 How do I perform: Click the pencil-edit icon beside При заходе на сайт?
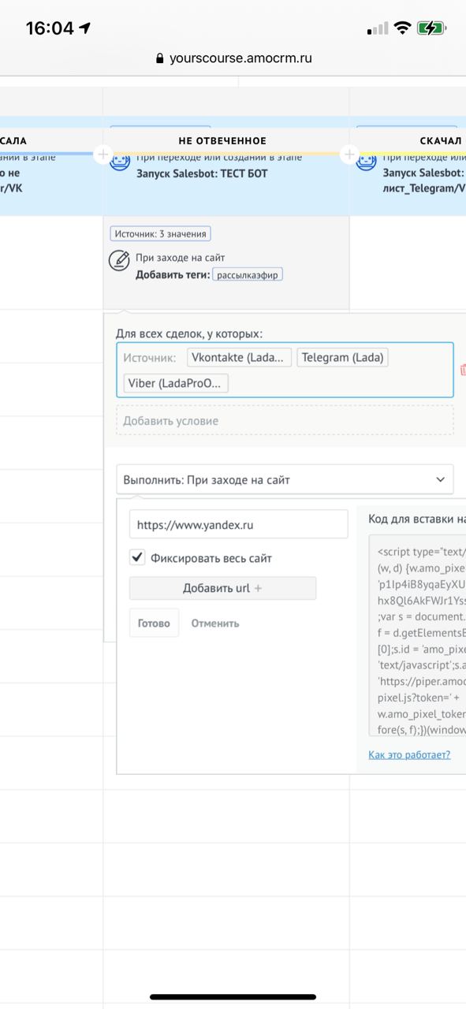(119, 260)
